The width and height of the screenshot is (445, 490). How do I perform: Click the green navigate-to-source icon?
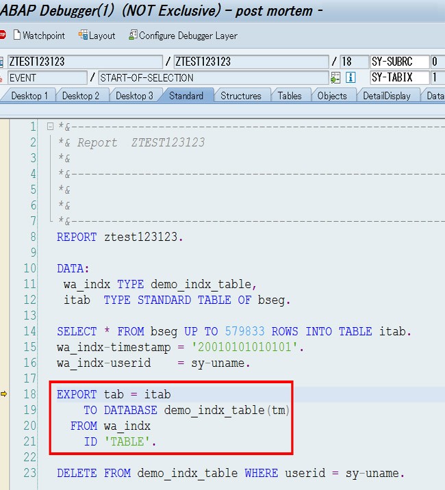(335, 77)
